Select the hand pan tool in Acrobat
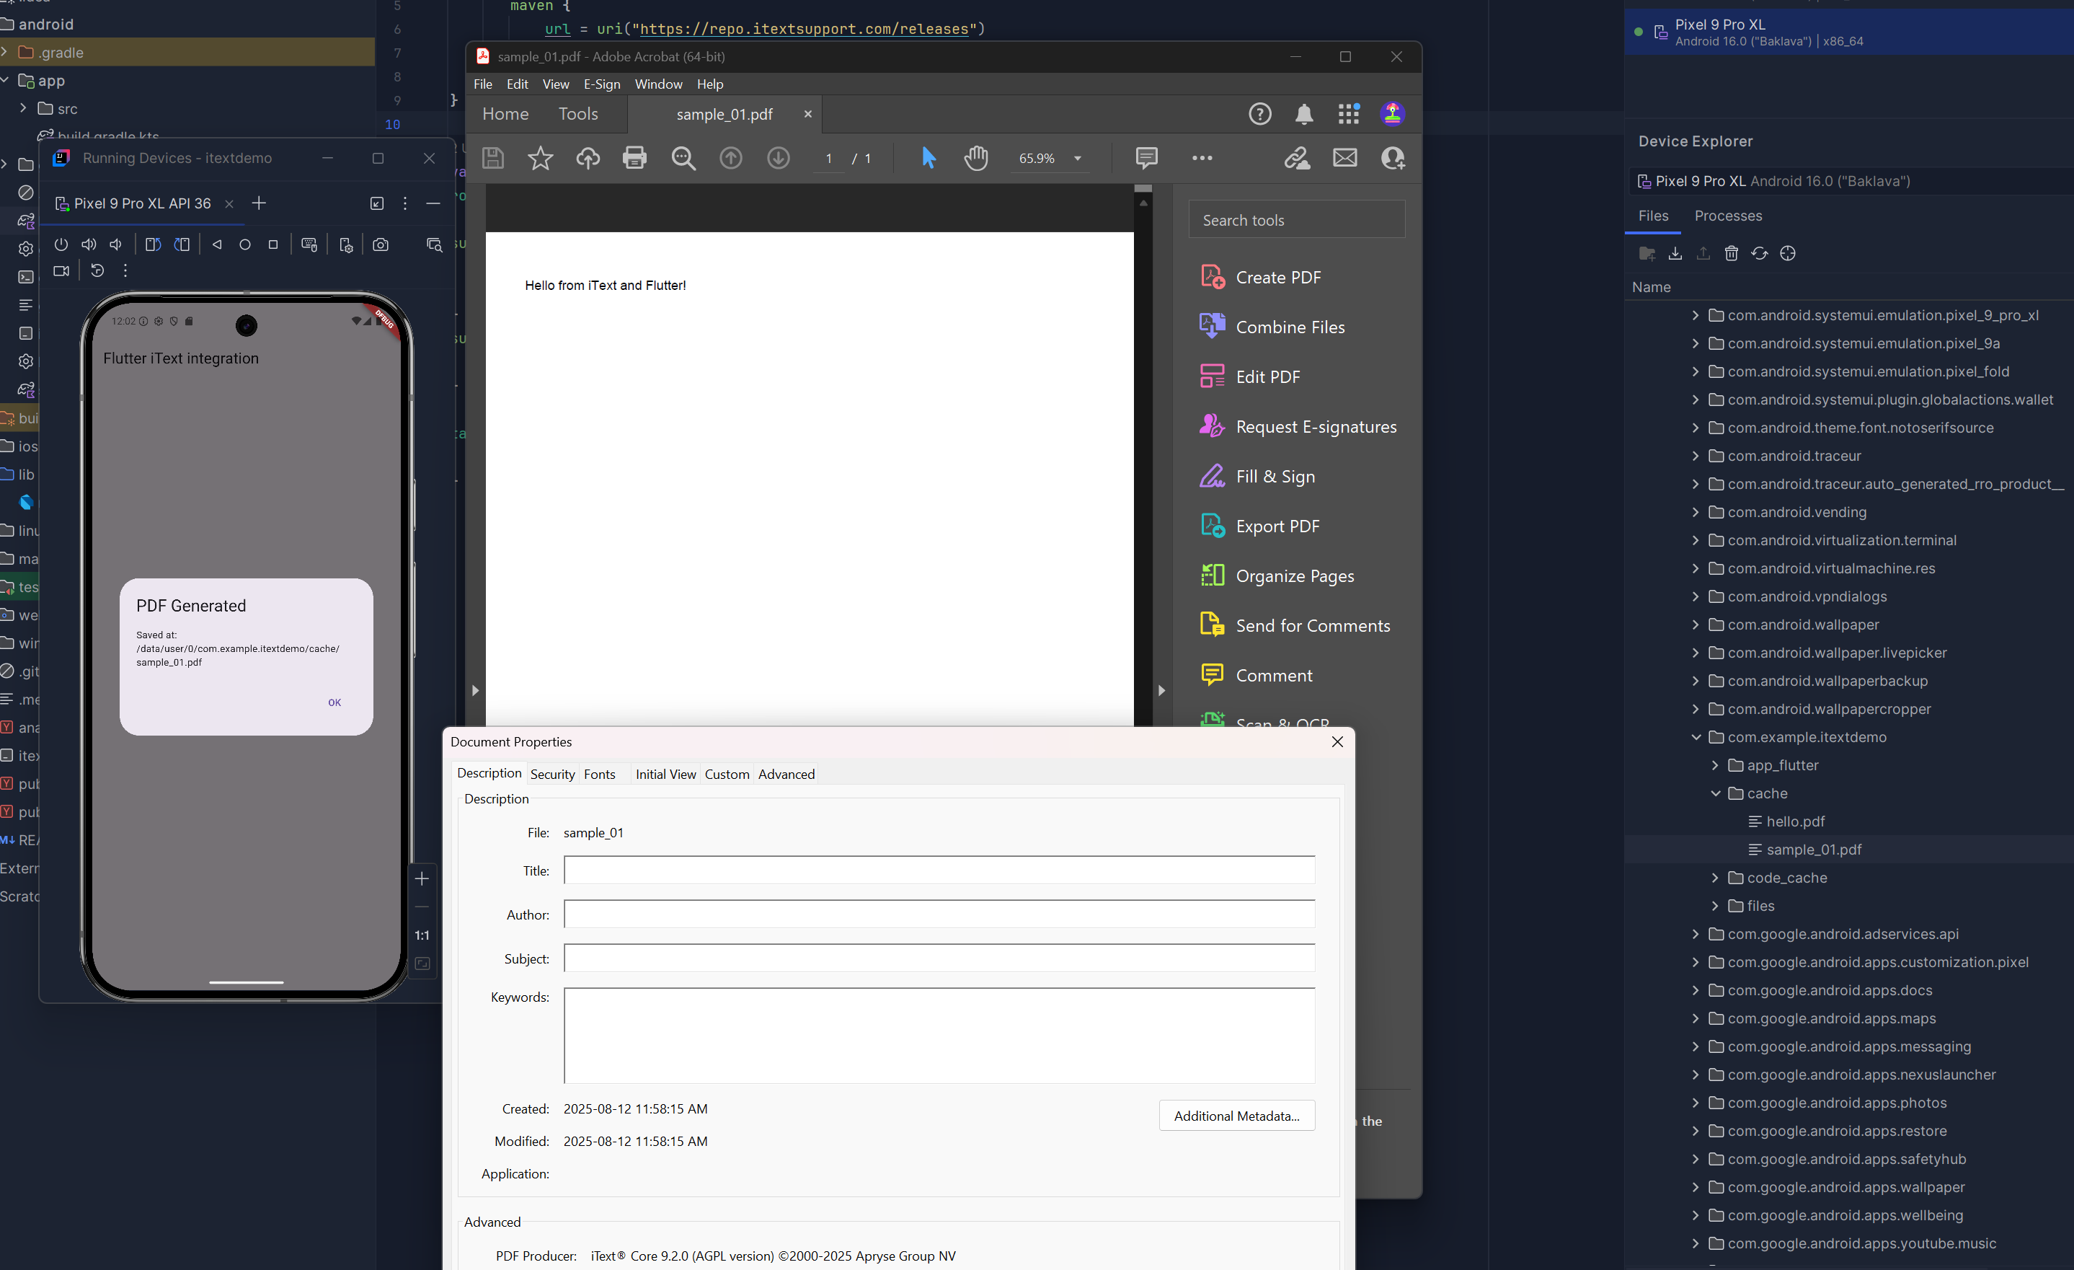 click(975, 157)
